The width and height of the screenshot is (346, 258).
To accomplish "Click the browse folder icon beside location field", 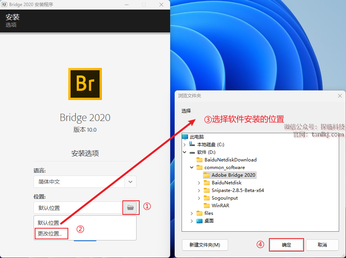I will 130,208.
